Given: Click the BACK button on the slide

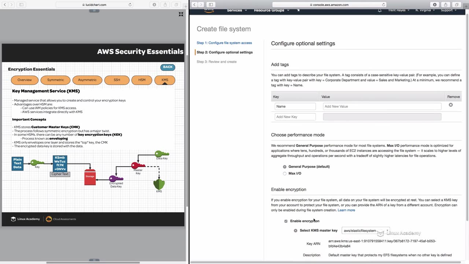Looking at the screenshot, I should tap(168, 67).
